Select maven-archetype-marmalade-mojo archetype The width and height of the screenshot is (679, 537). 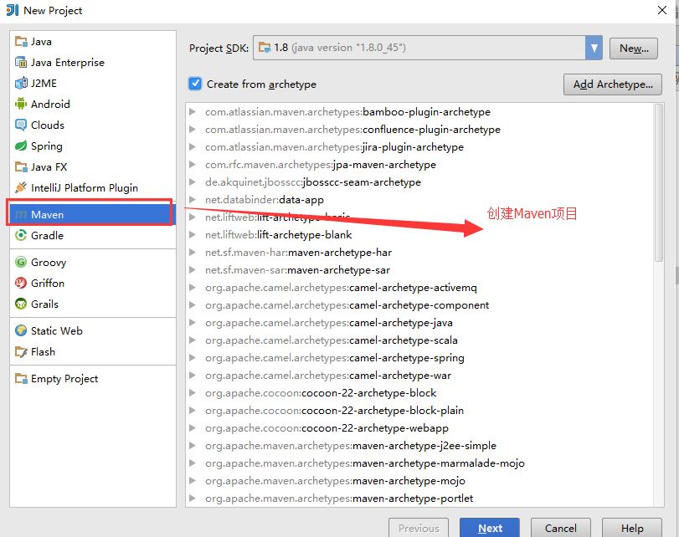click(364, 463)
